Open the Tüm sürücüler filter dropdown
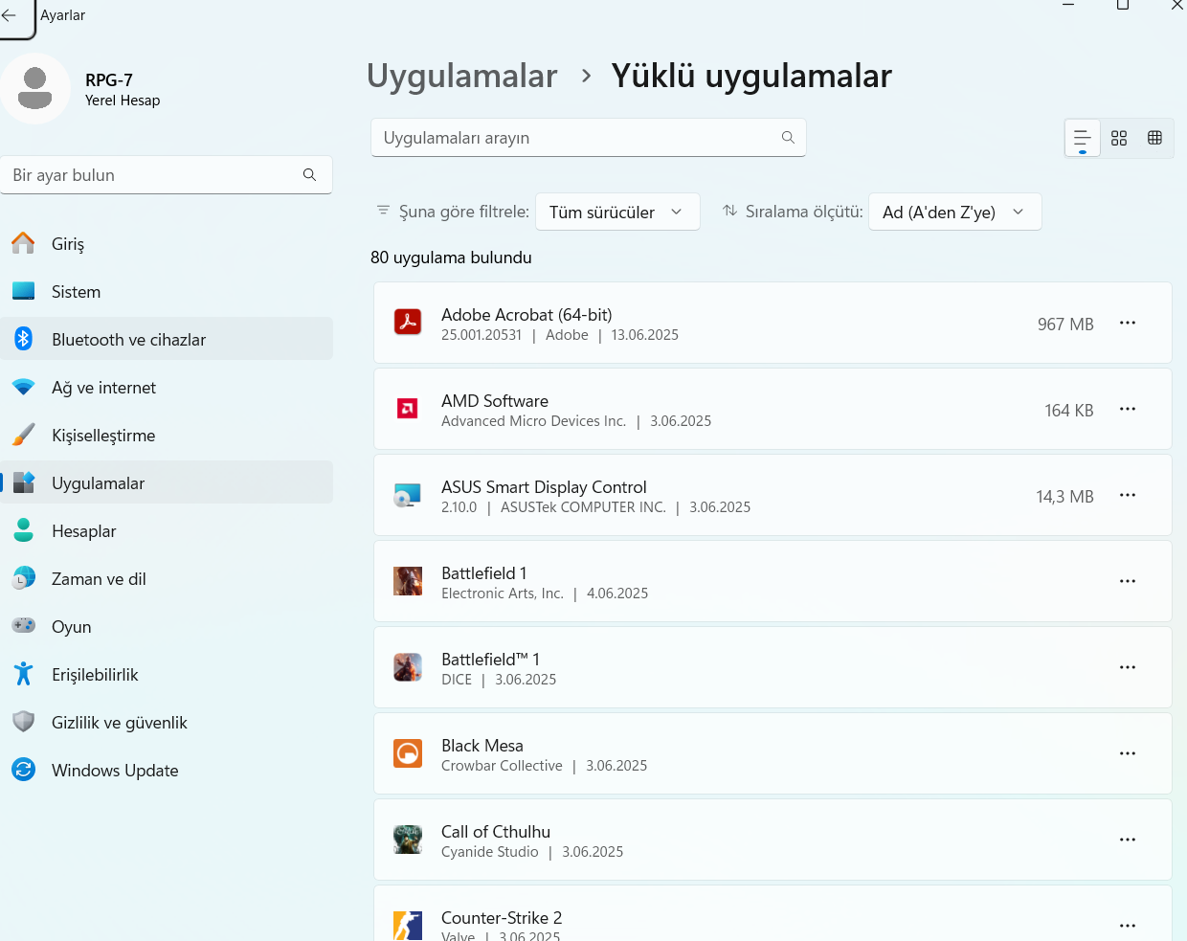 coord(617,212)
